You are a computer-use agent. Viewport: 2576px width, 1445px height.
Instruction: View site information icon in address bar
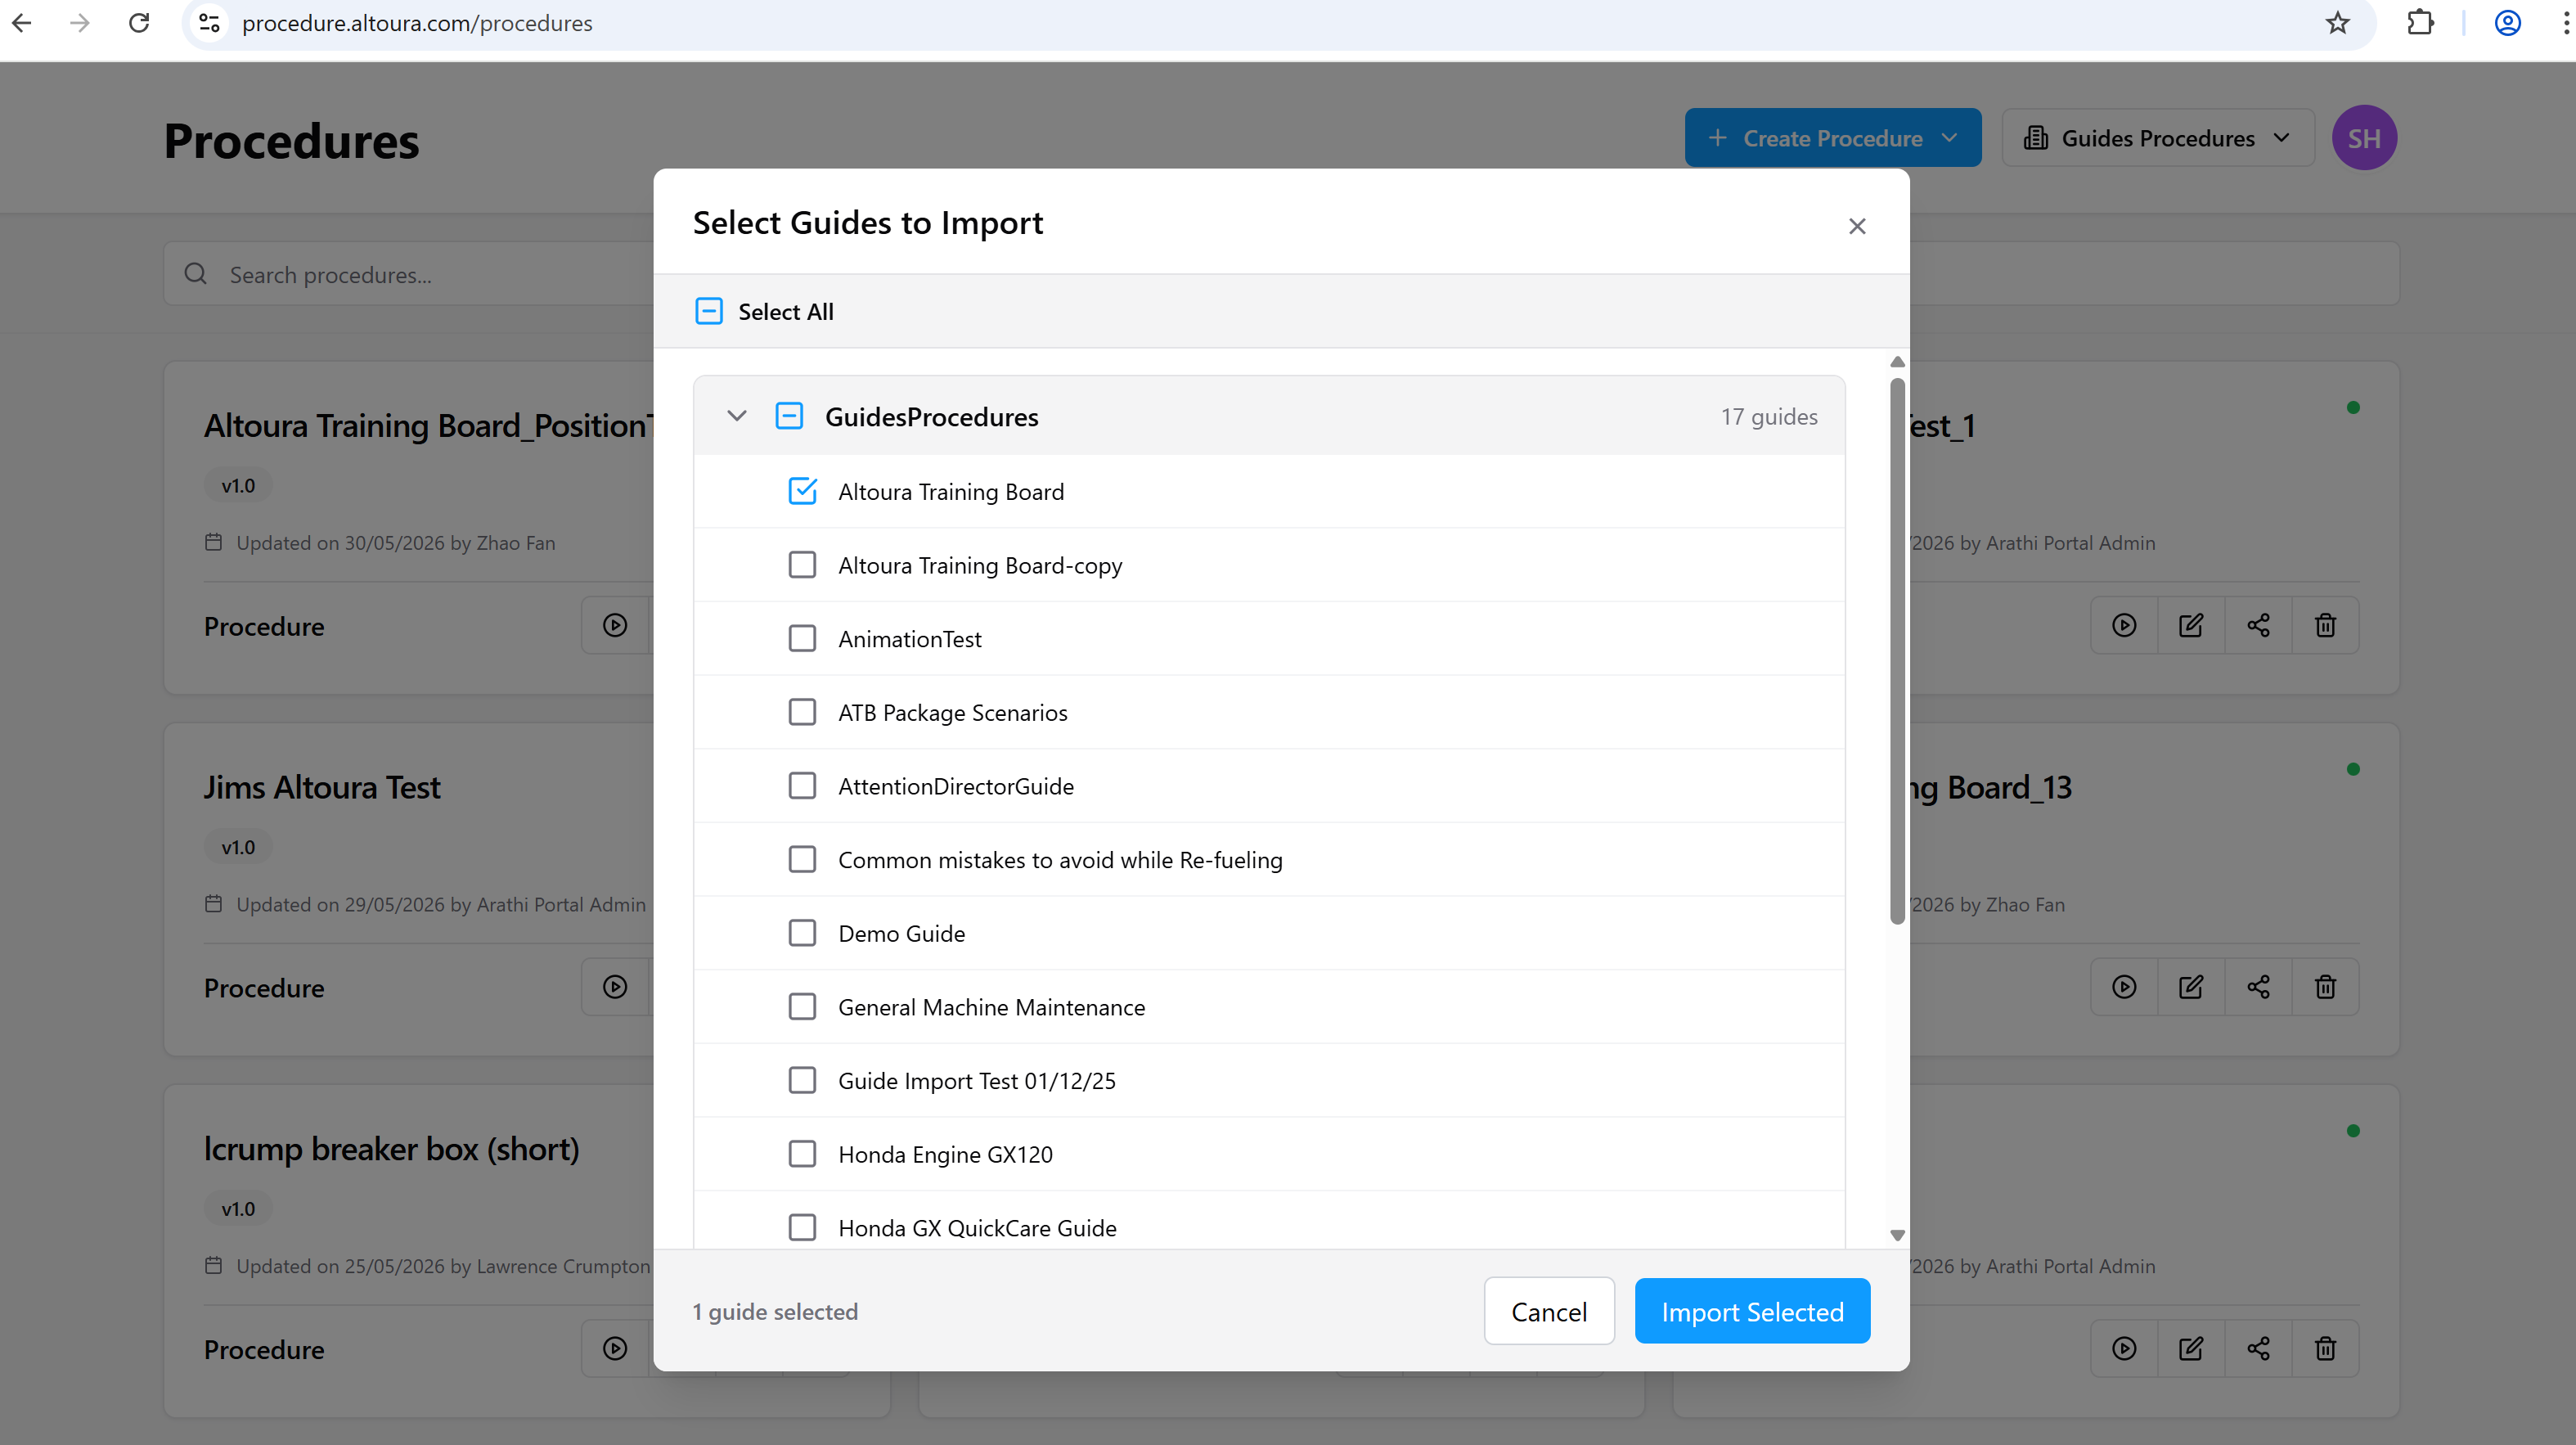pos(209,23)
